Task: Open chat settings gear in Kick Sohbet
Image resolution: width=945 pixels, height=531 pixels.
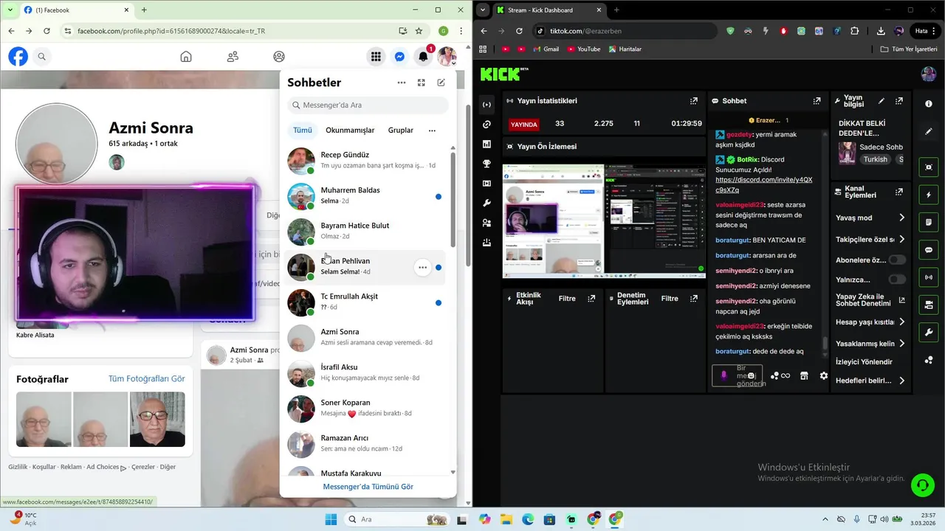Action: [x=824, y=376]
